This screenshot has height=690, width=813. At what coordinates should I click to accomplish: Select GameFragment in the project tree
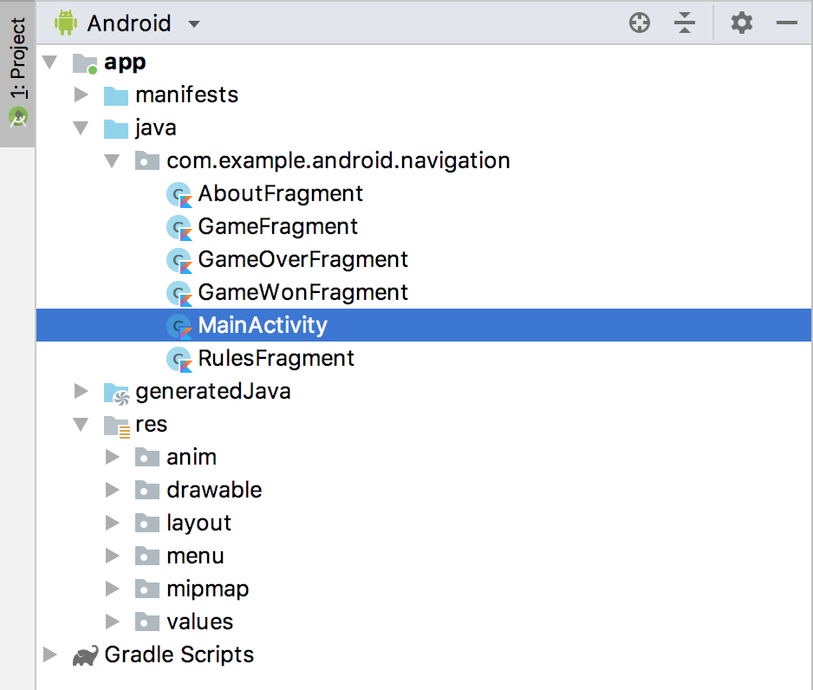[x=277, y=227]
